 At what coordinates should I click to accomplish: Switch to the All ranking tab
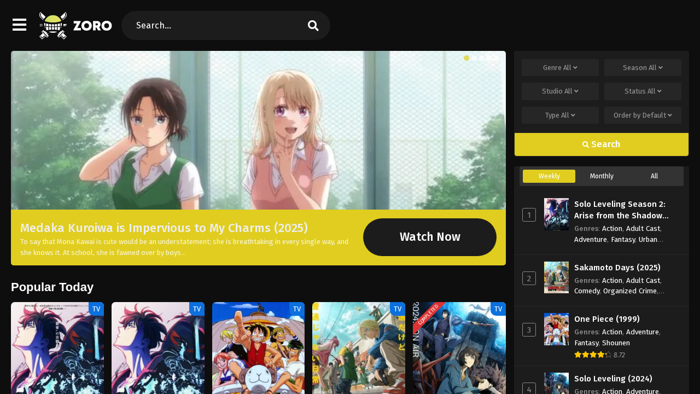(654, 176)
